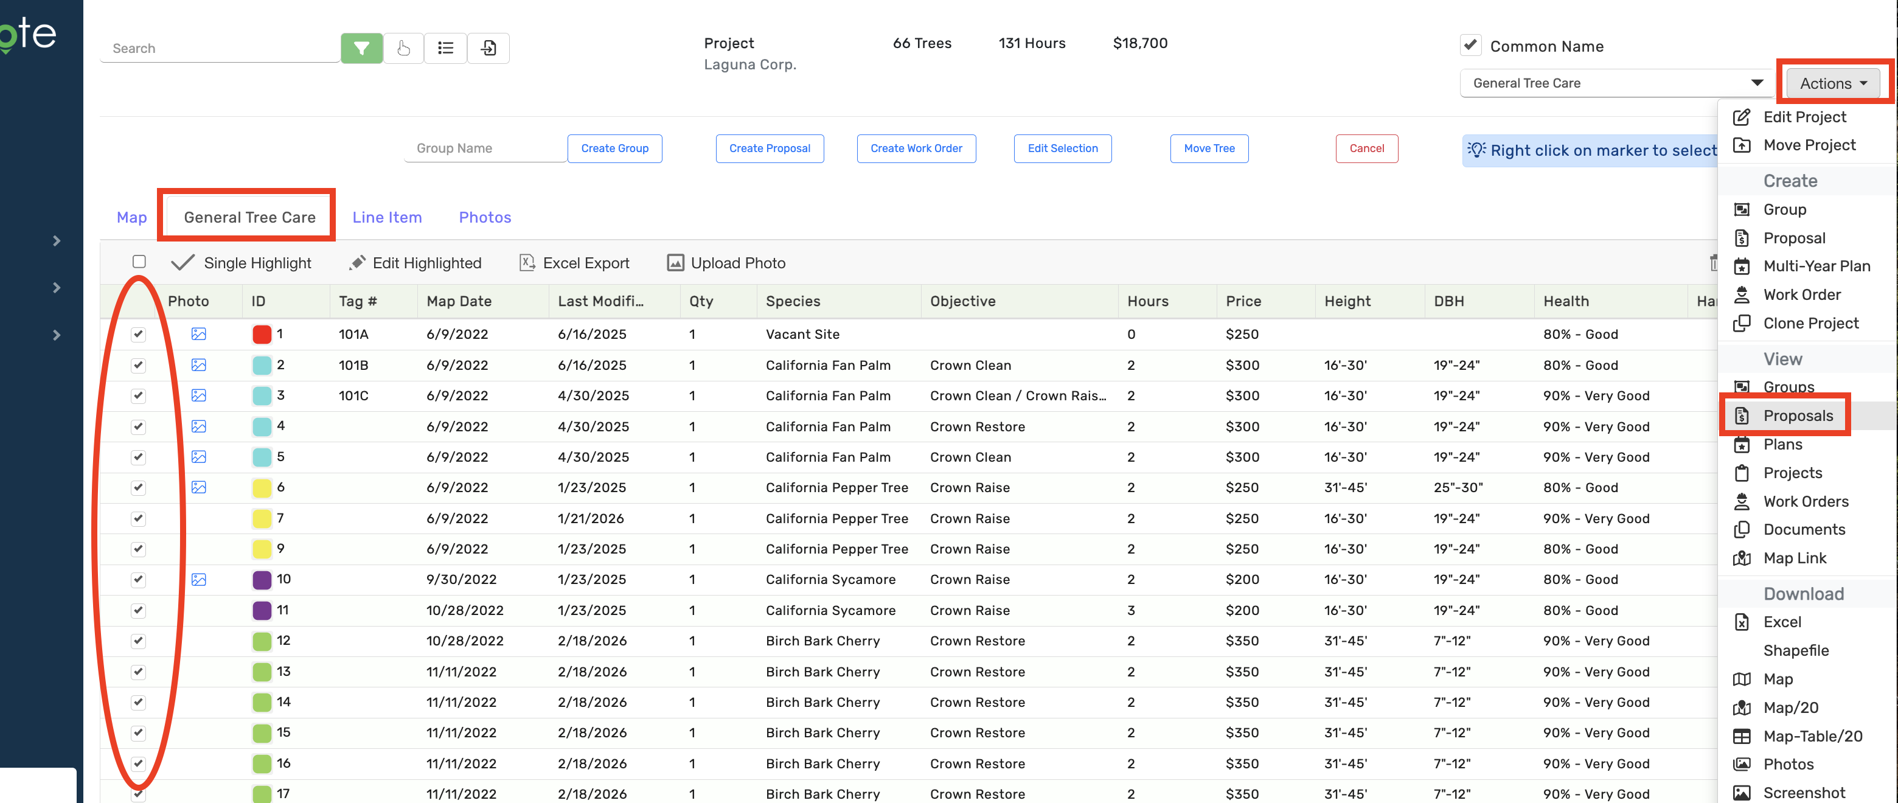This screenshot has width=1898, height=803.
Task: Open the Actions dropdown button
Action: 1832,83
